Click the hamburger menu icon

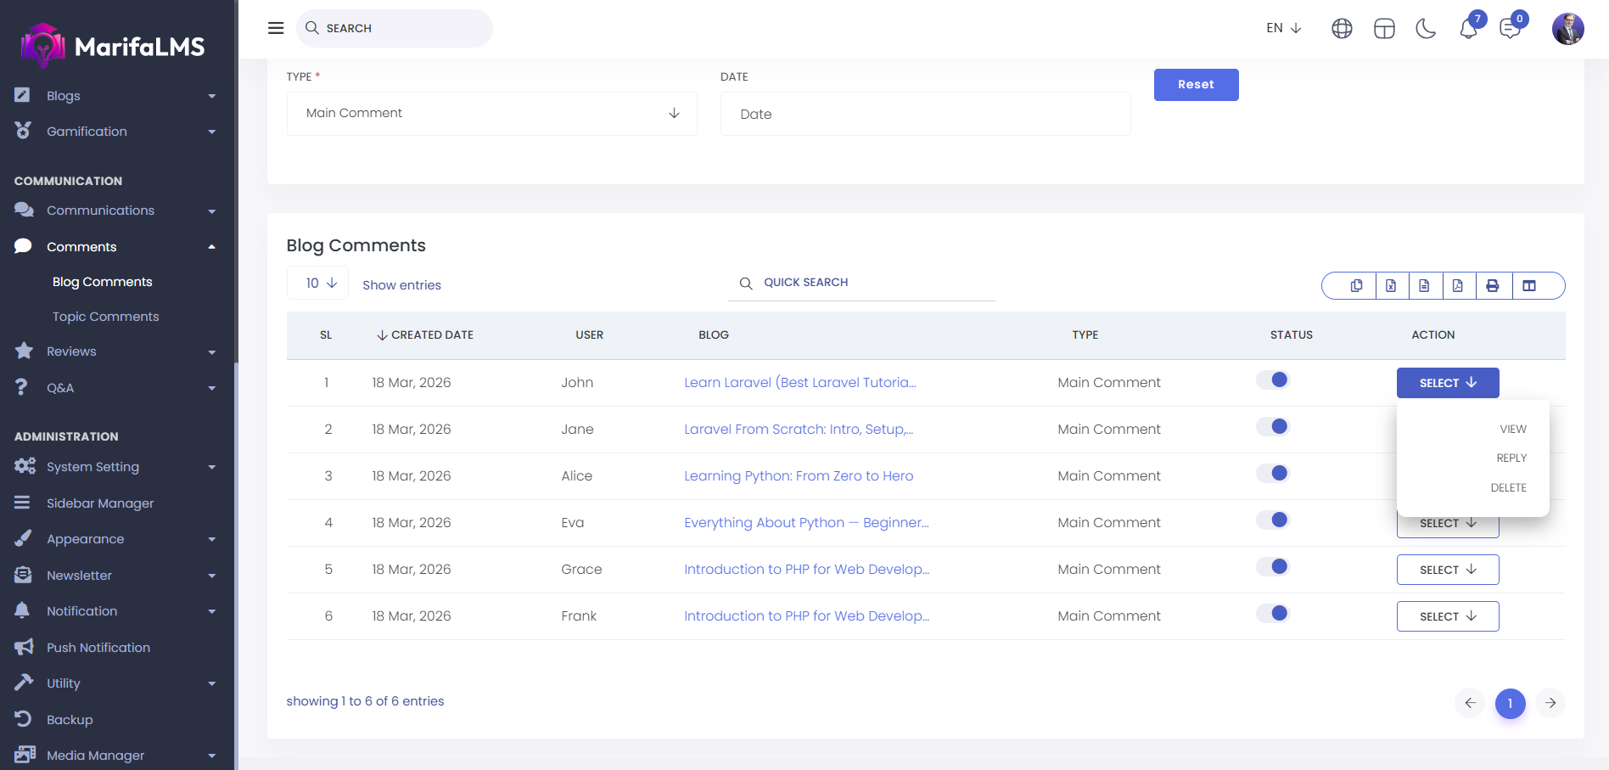pyautogui.click(x=276, y=28)
